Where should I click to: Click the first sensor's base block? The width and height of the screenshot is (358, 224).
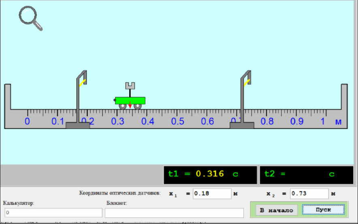78,126
